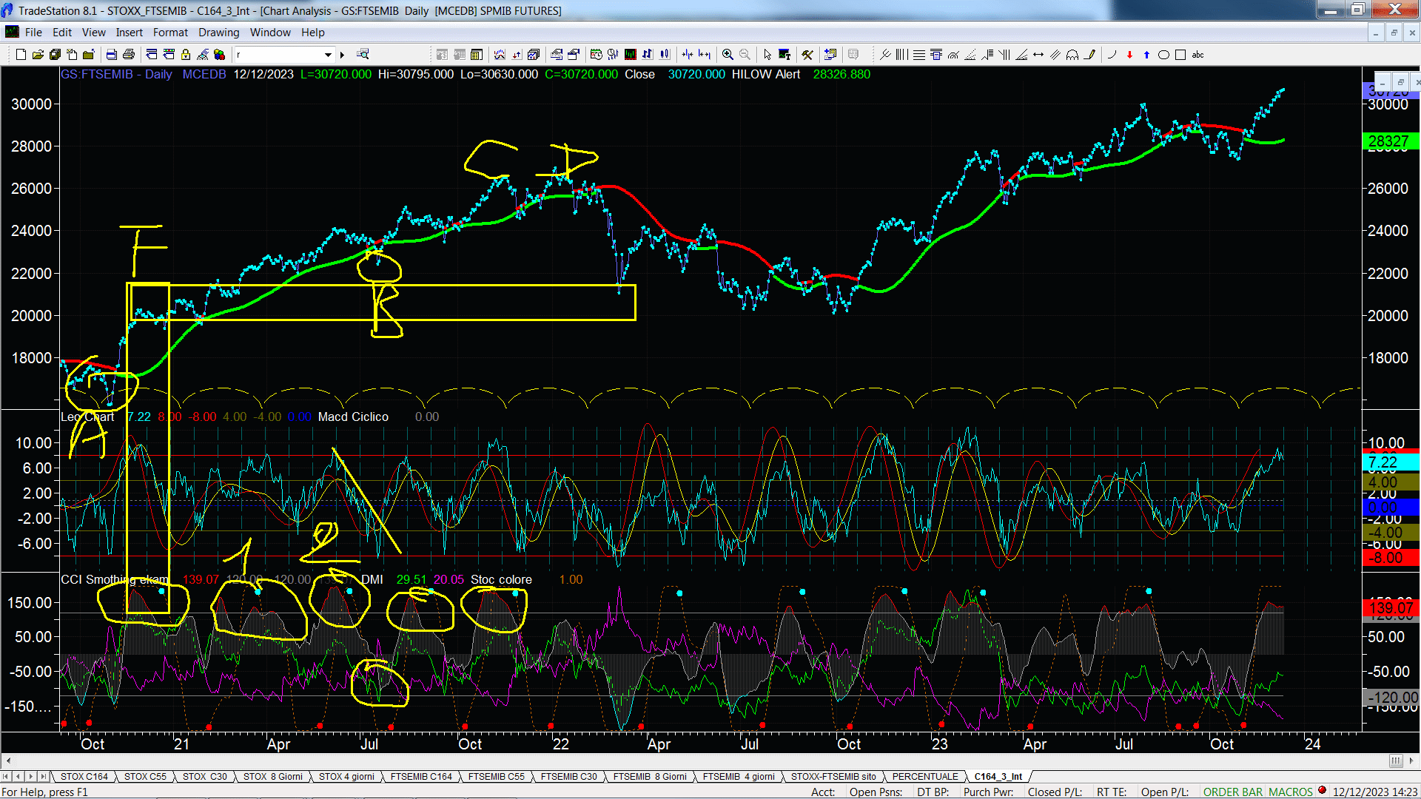Select the abc text drawing tool
This screenshot has height=799, width=1421.
pyautogui.click(x=1198, y=55)
